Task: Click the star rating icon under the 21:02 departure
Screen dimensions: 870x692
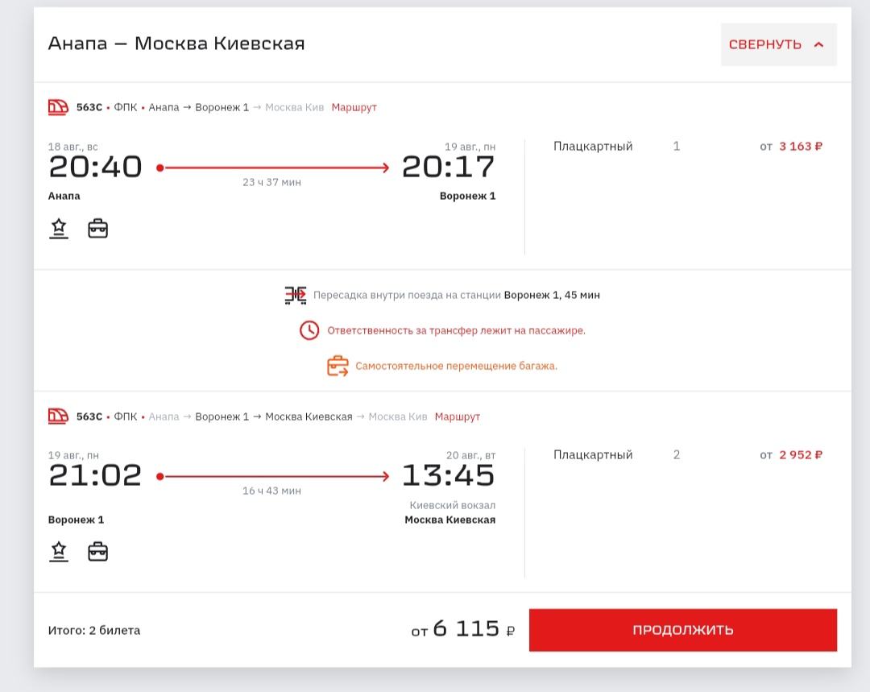Action: coord(58,552)
